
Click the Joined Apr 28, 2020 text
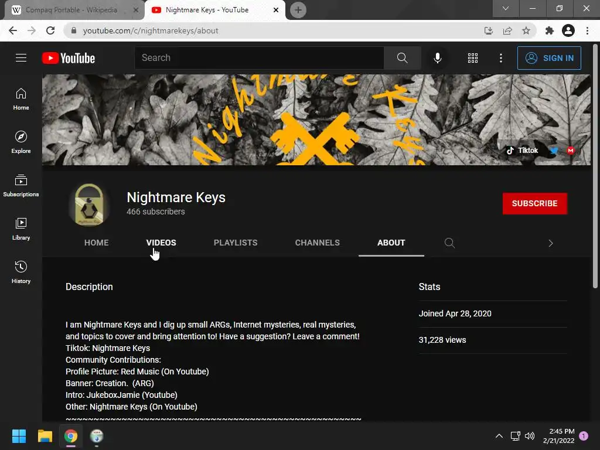[455, 314]
